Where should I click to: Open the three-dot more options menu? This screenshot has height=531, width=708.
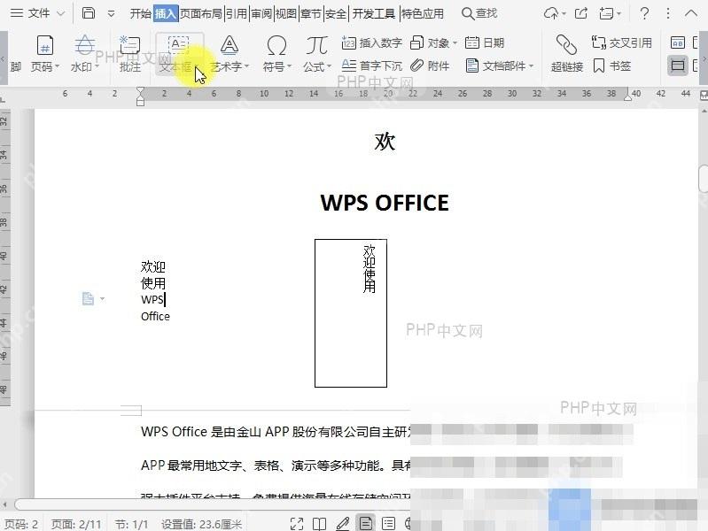[668, 13]
